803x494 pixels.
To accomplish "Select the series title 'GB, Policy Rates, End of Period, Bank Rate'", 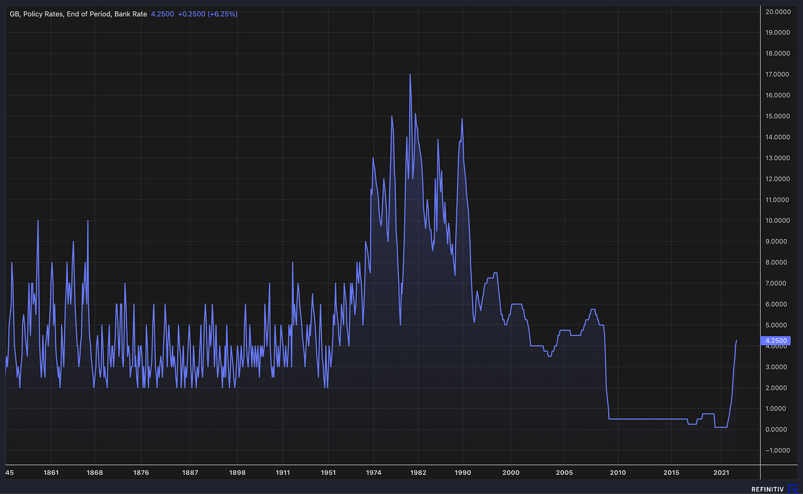I will [78, 14].
